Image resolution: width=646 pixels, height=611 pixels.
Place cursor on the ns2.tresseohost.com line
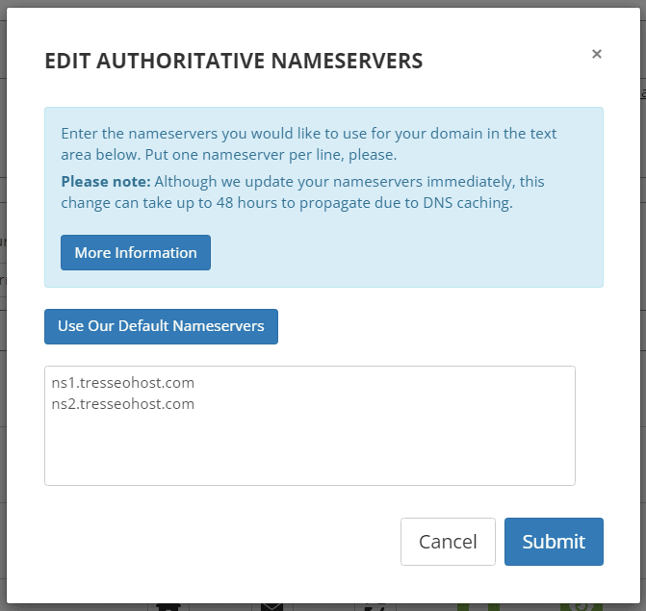click(x=123, y=404)
